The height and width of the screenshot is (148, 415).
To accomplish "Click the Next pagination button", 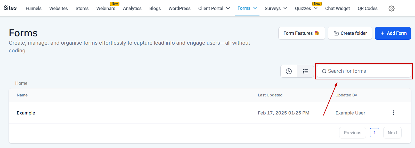I will point(392,133).
